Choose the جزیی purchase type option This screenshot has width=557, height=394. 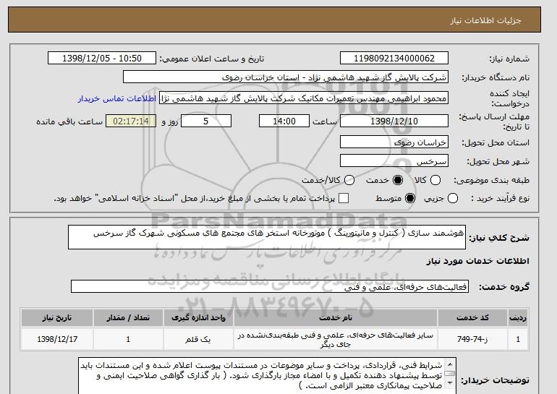click(453, 198)
